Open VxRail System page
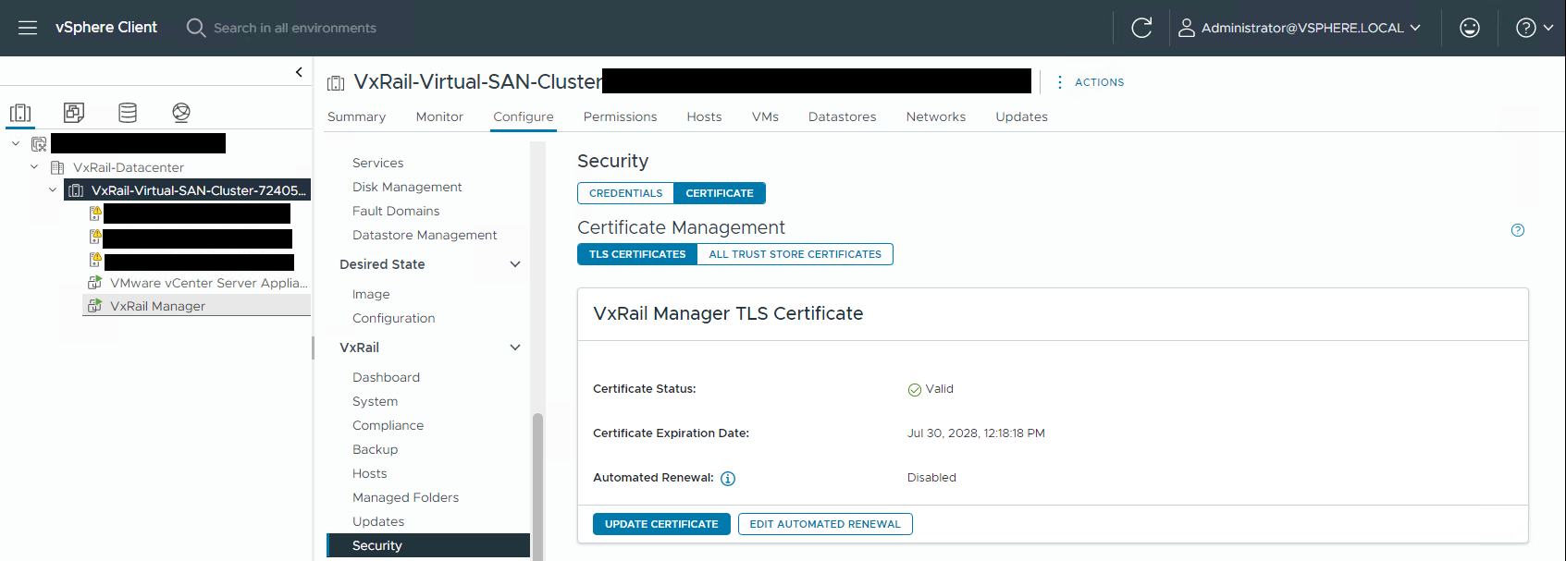The width and height of the screenshot is (1566, 561). coord(375,401)
